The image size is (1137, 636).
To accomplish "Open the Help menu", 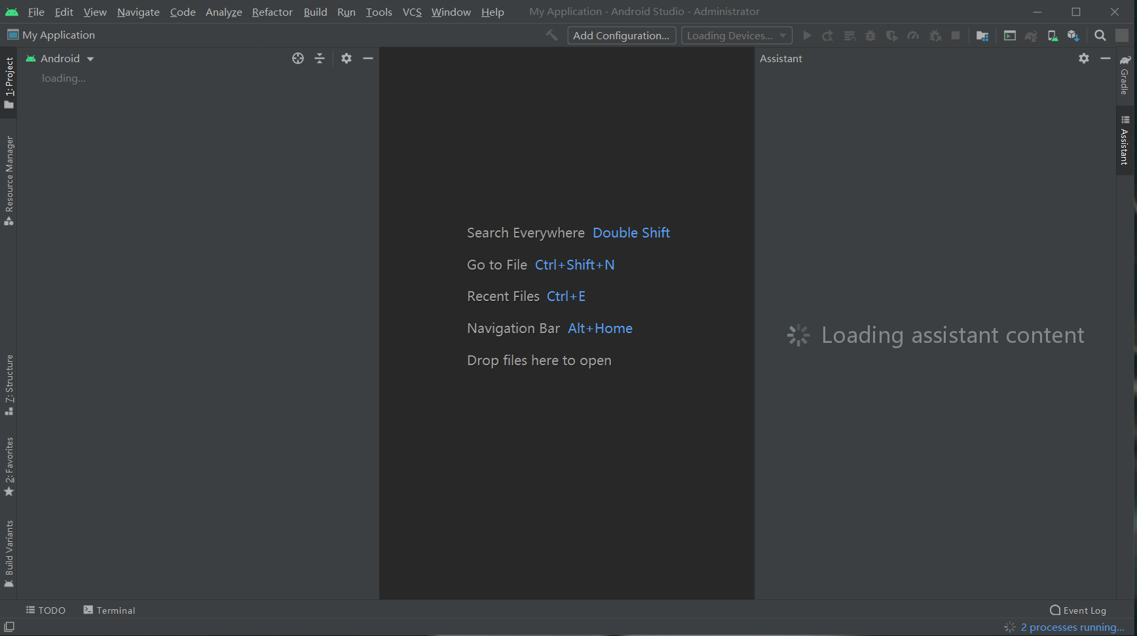I will pos(493,12).
